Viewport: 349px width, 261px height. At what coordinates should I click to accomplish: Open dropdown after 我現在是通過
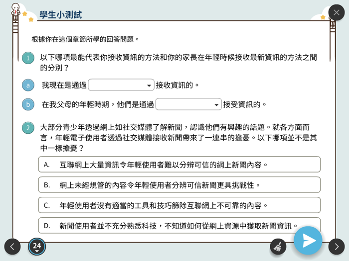click(121, 85)
